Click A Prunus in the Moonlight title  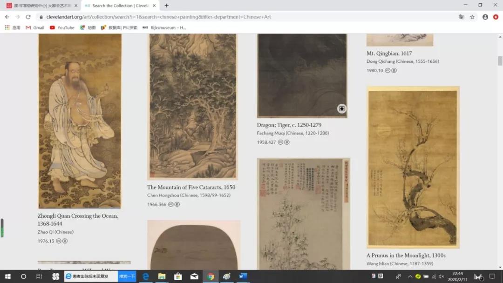pyautogui.click(x=406, y=255)
